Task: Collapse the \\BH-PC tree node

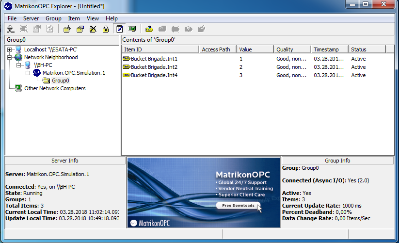Action: point(18,65)
